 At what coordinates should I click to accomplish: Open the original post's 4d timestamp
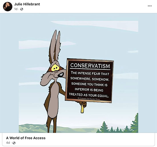pos(8,143)
